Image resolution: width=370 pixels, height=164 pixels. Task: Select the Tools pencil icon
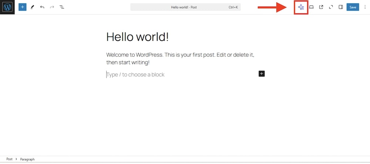click(32, 7)
